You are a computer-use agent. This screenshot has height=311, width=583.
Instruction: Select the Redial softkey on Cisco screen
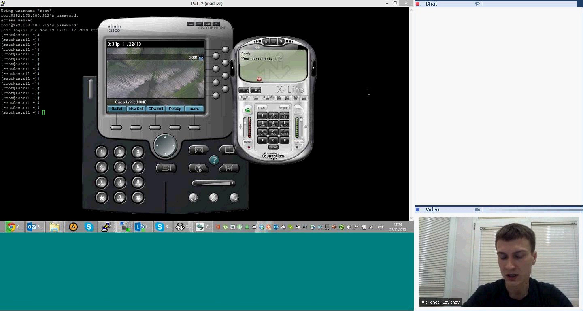117,109
